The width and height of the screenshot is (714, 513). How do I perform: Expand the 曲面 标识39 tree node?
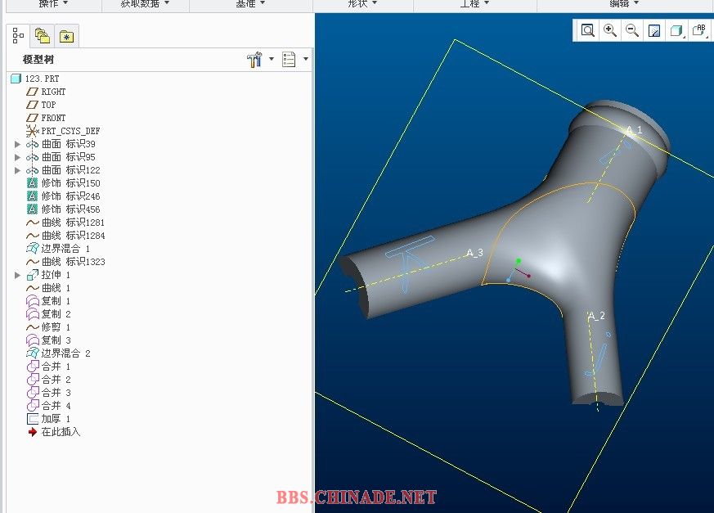click(x=18, y=144)
